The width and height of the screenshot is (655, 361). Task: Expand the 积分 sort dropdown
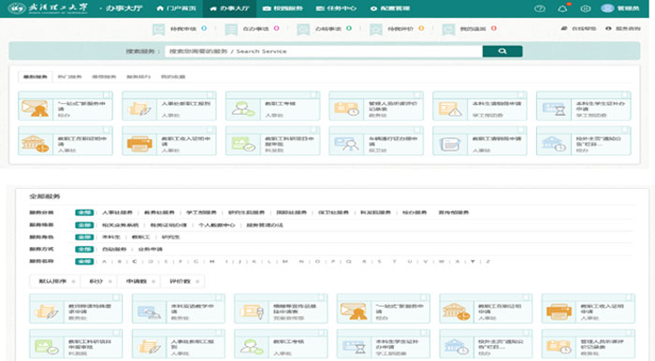pyautogui.click(x=99, y=282)
